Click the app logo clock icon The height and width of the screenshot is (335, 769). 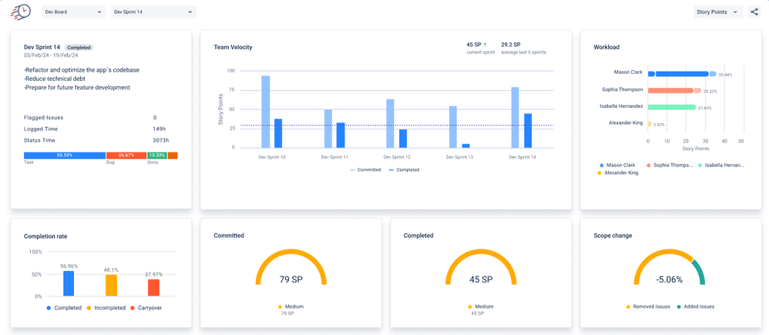[21, 12]
